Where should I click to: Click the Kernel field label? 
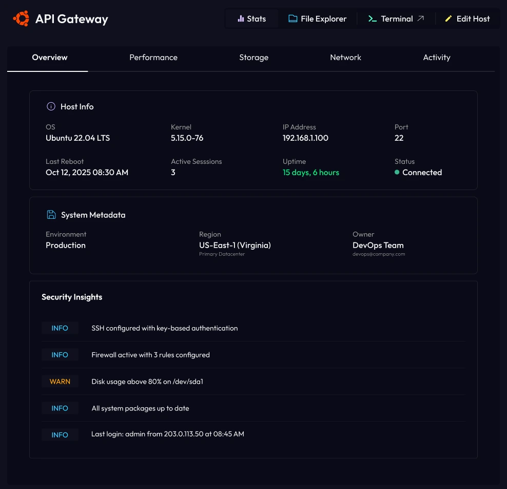[x=181, y=127]
